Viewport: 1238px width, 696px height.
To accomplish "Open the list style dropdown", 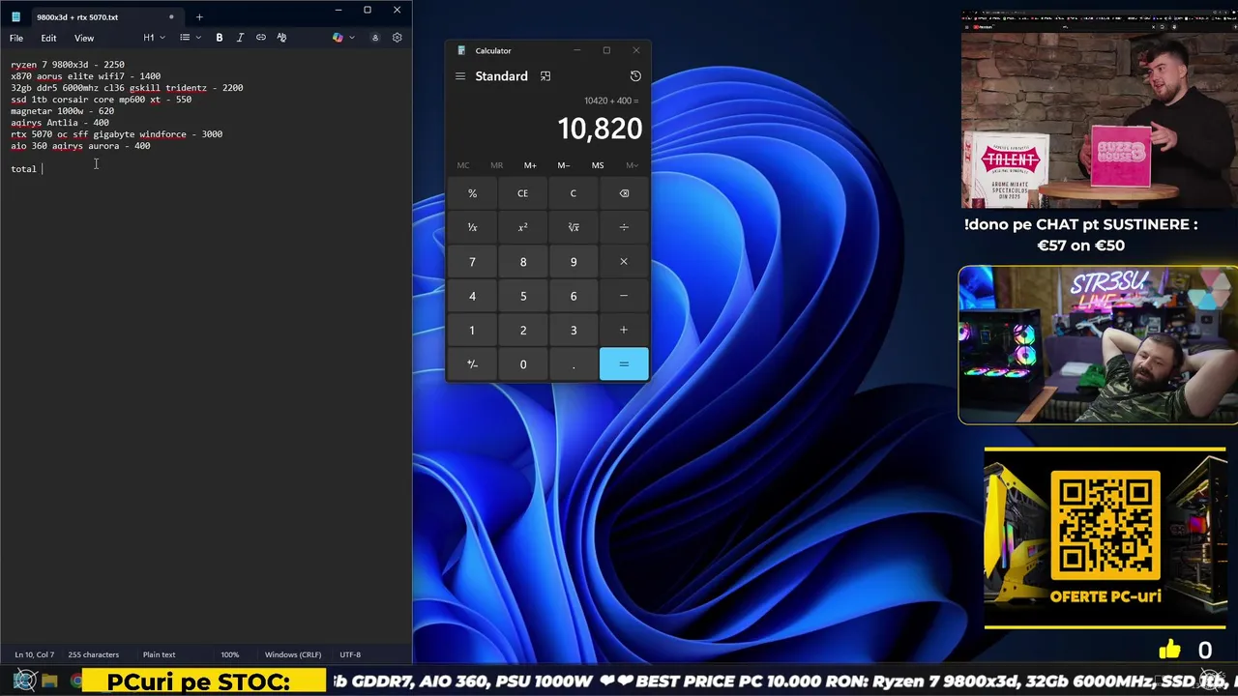I will pyautogui.click(x=191, y=38).
